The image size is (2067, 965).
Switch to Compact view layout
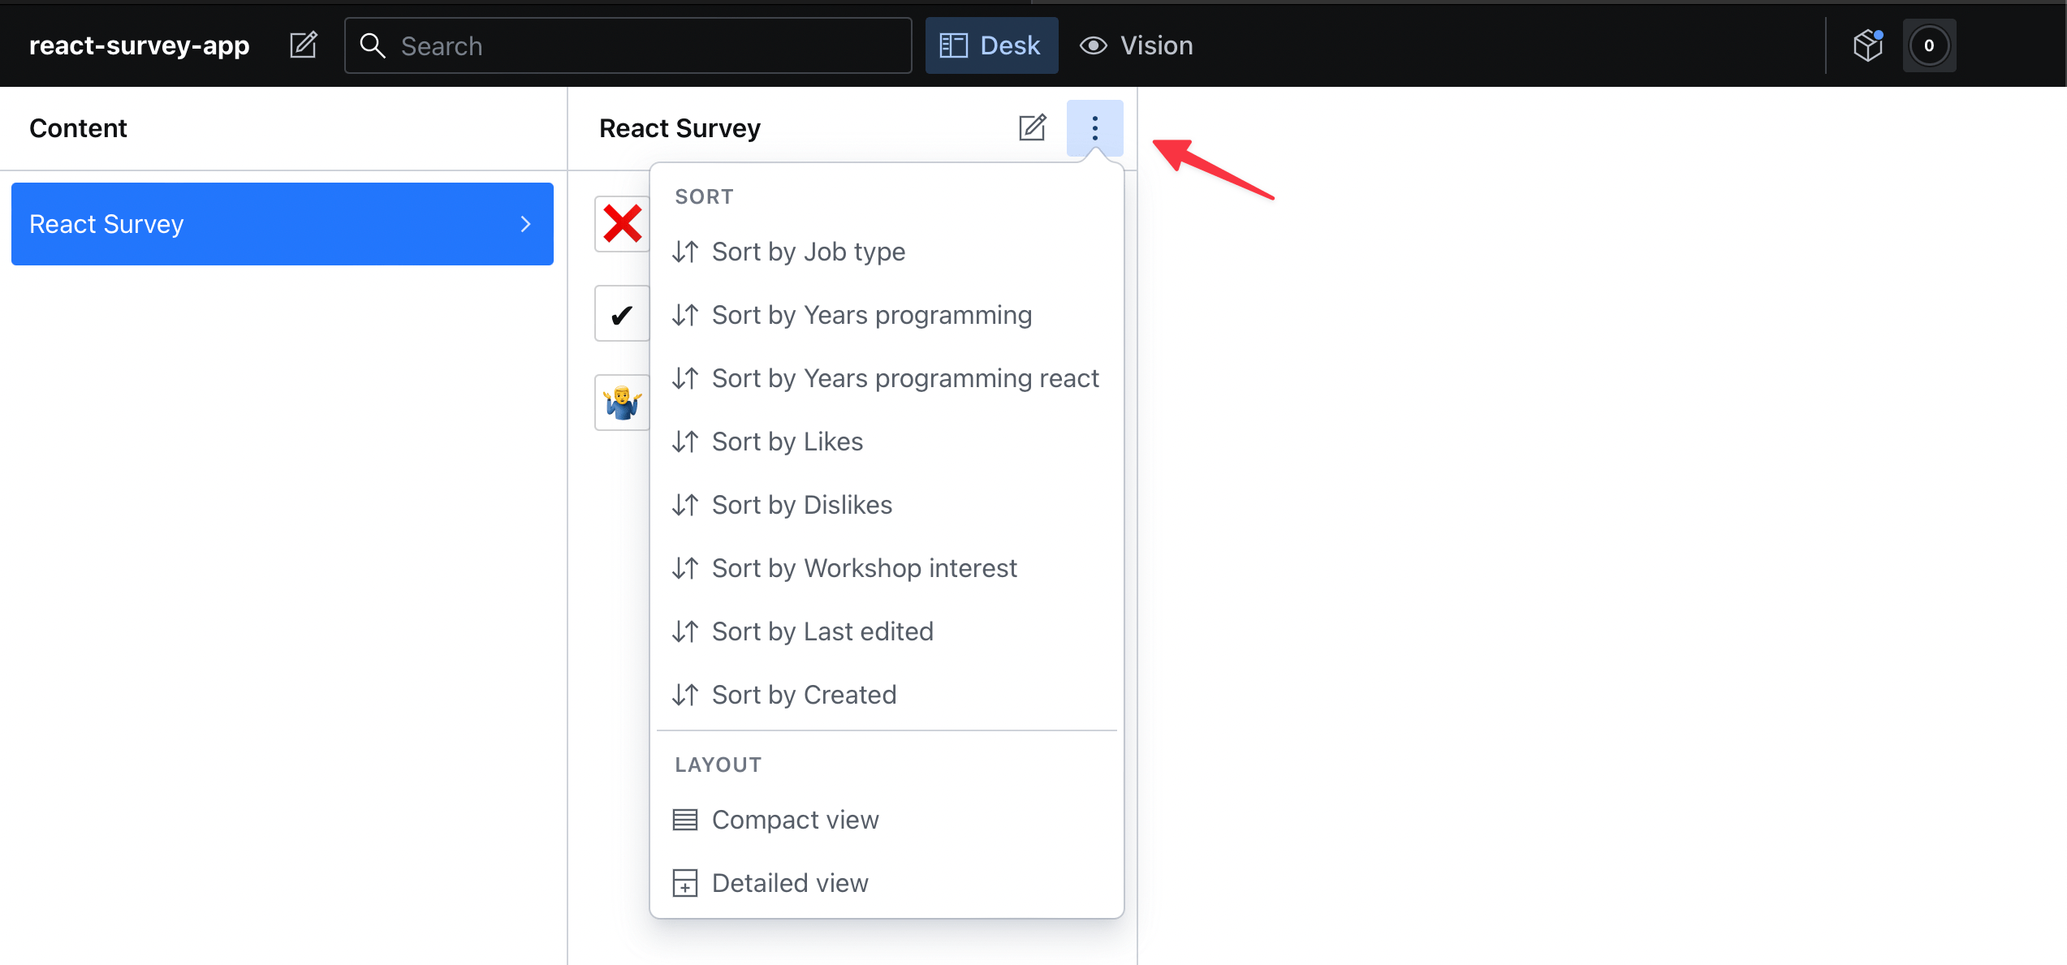click(x=795, y=820)
